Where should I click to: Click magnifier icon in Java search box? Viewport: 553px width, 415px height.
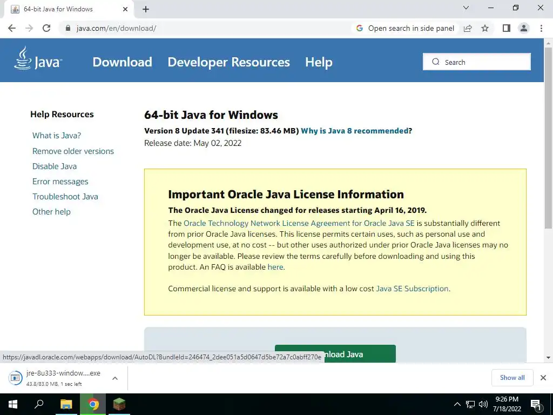click(x=436, y=62)
